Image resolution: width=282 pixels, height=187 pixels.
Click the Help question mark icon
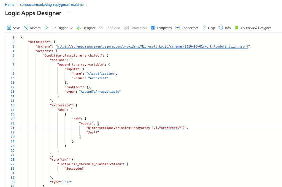click(204, 28)
